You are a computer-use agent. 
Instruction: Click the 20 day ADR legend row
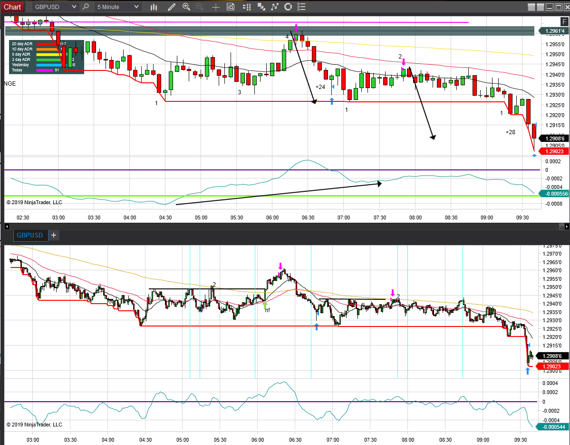pos(39,44)
